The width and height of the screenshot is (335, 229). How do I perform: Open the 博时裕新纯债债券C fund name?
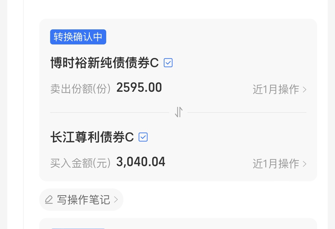(x=104, y=63)
